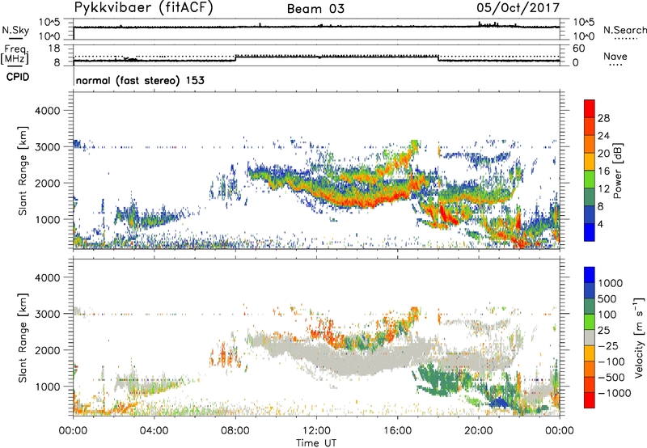Click the frequency step-up at 08:00 in Freq panel
647x448 pixels.
[235, 58]
